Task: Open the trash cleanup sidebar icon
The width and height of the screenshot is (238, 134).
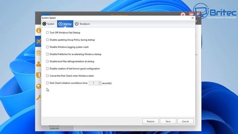Action: 38,53
